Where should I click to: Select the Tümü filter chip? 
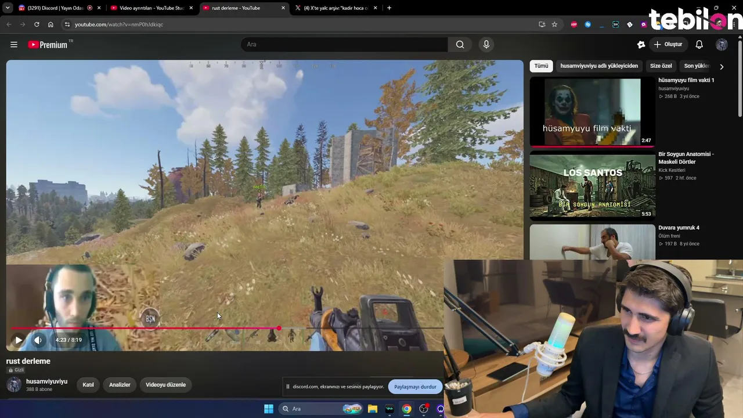pos(541,66)
